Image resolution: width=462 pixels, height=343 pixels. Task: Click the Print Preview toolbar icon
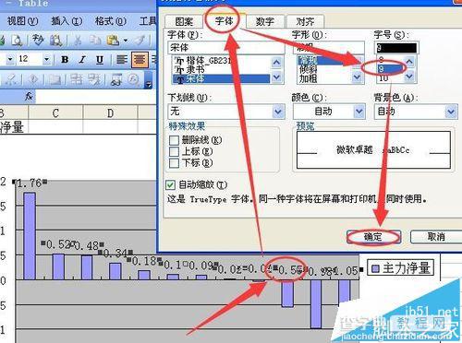click(x=16, y=41)
